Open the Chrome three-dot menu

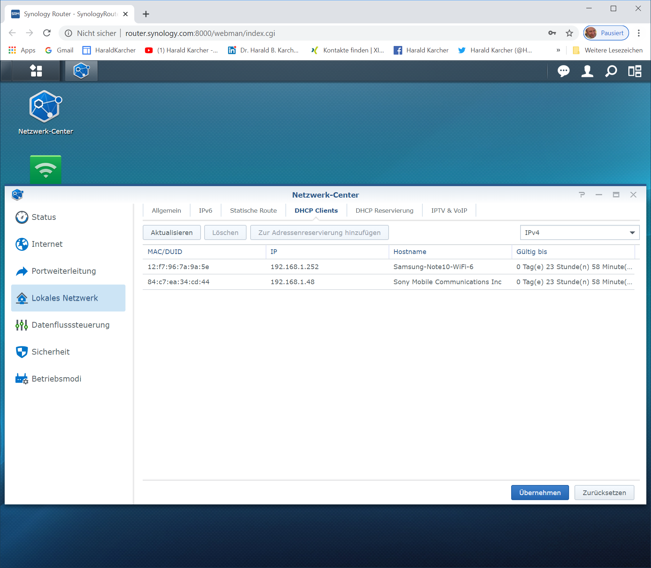[x=639, y=33]
